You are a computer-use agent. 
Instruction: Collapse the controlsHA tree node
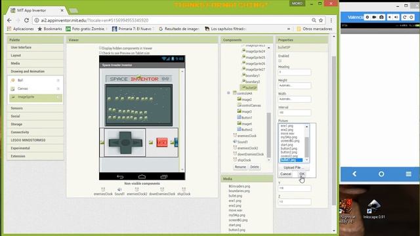click(228, 93)
